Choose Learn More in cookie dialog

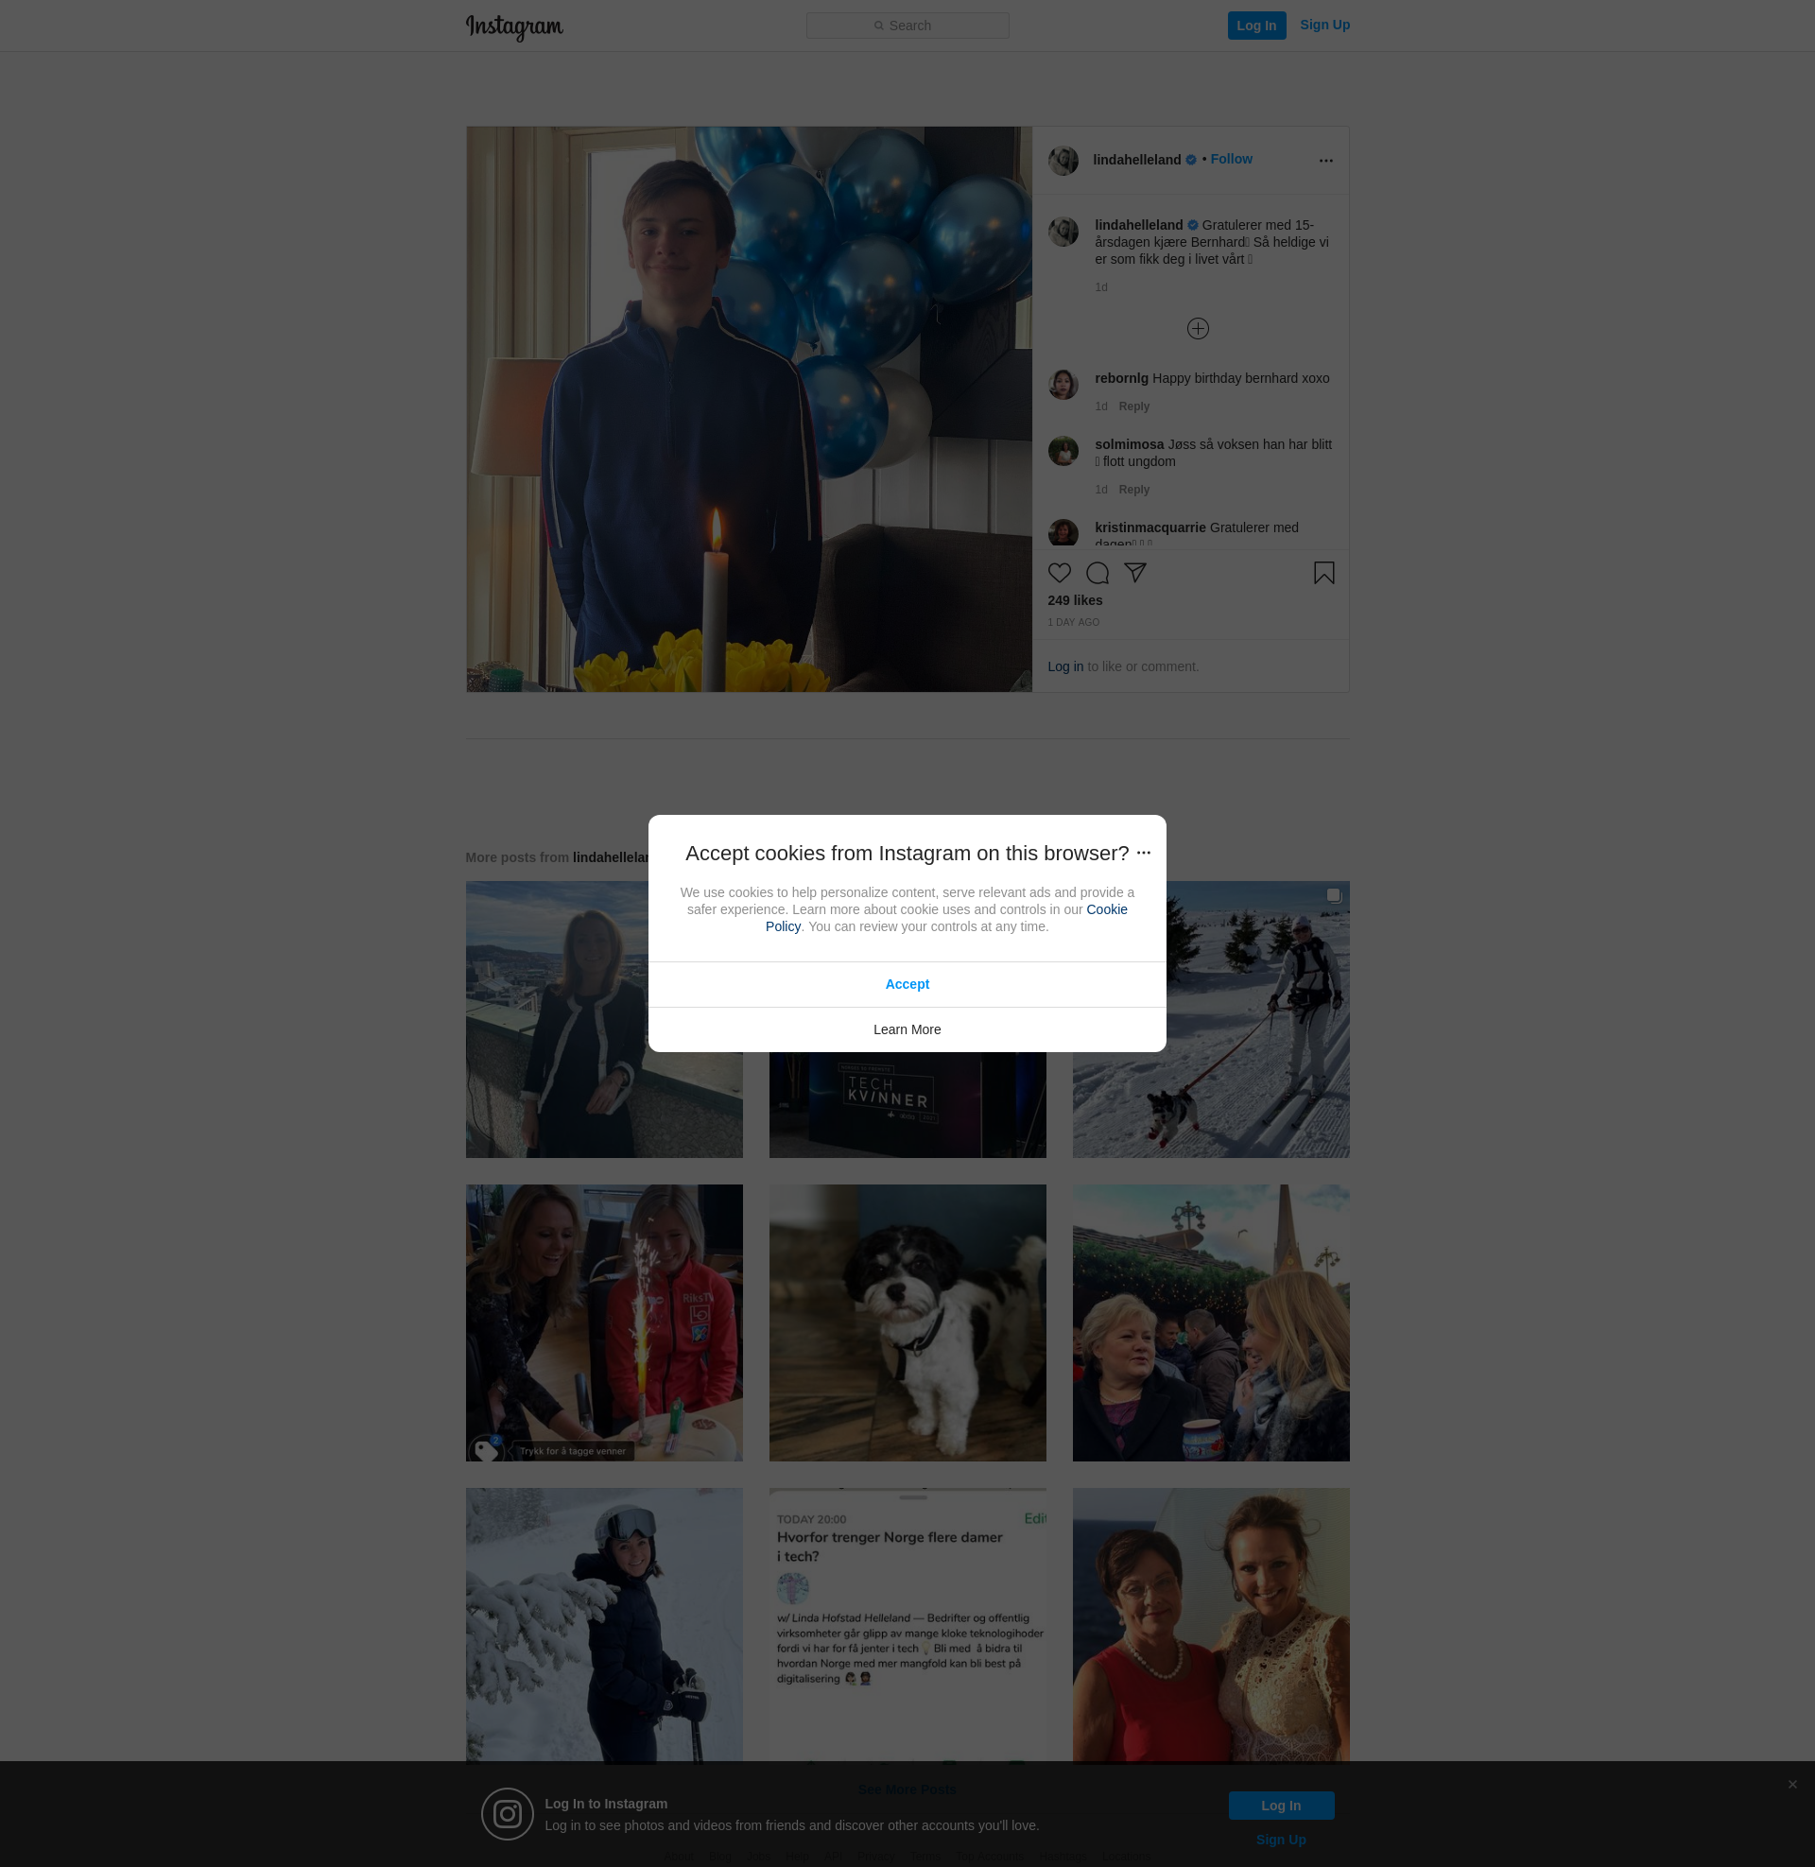click(907, 1029)
